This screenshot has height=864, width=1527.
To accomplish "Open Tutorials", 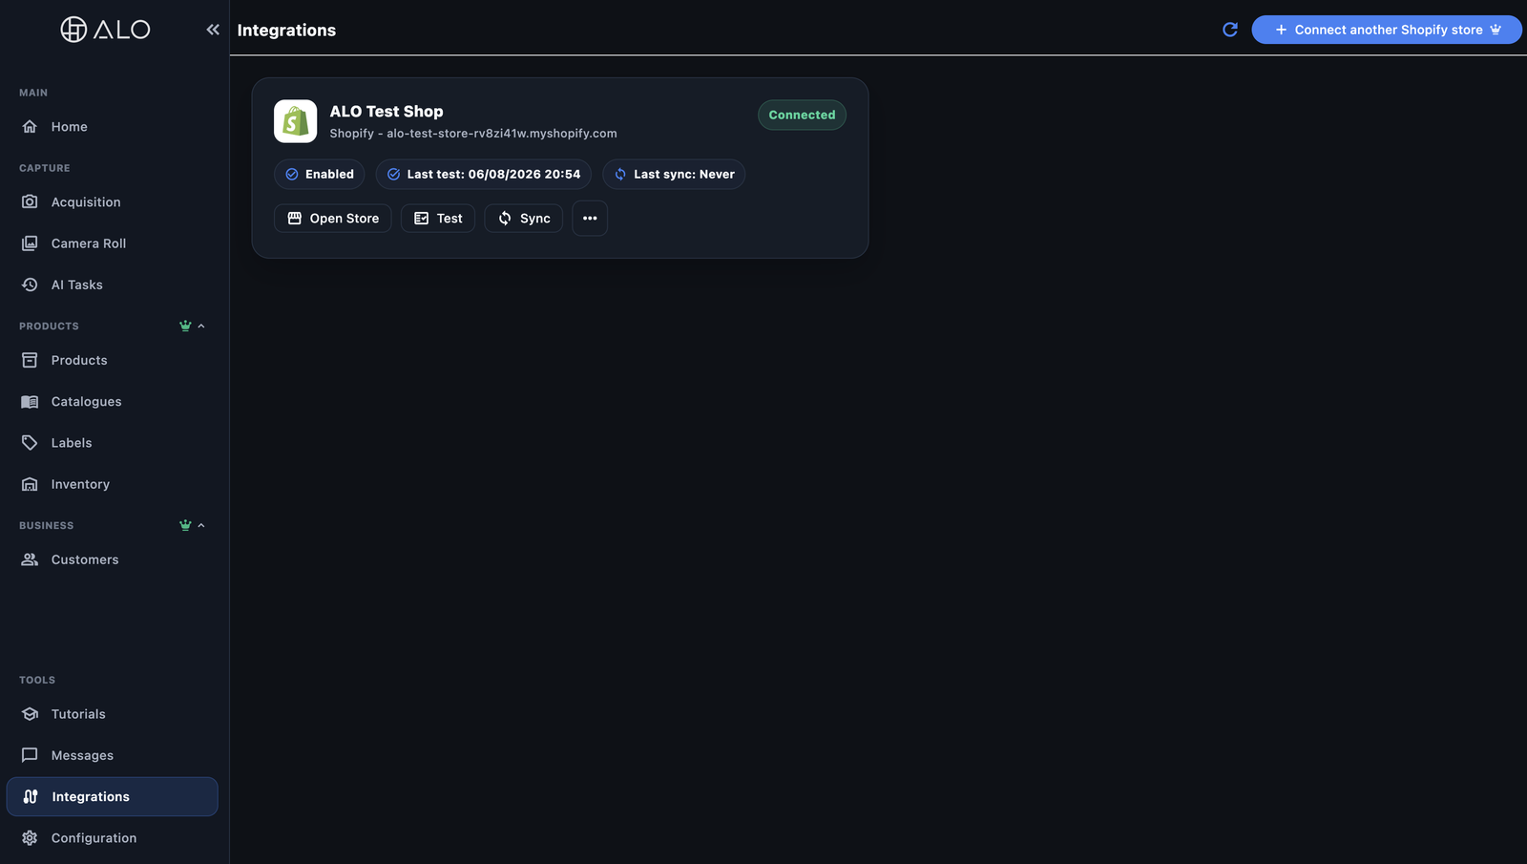I will 112,714.
